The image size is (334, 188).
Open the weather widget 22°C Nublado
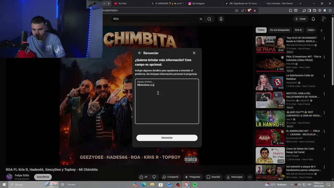(276, 185)
